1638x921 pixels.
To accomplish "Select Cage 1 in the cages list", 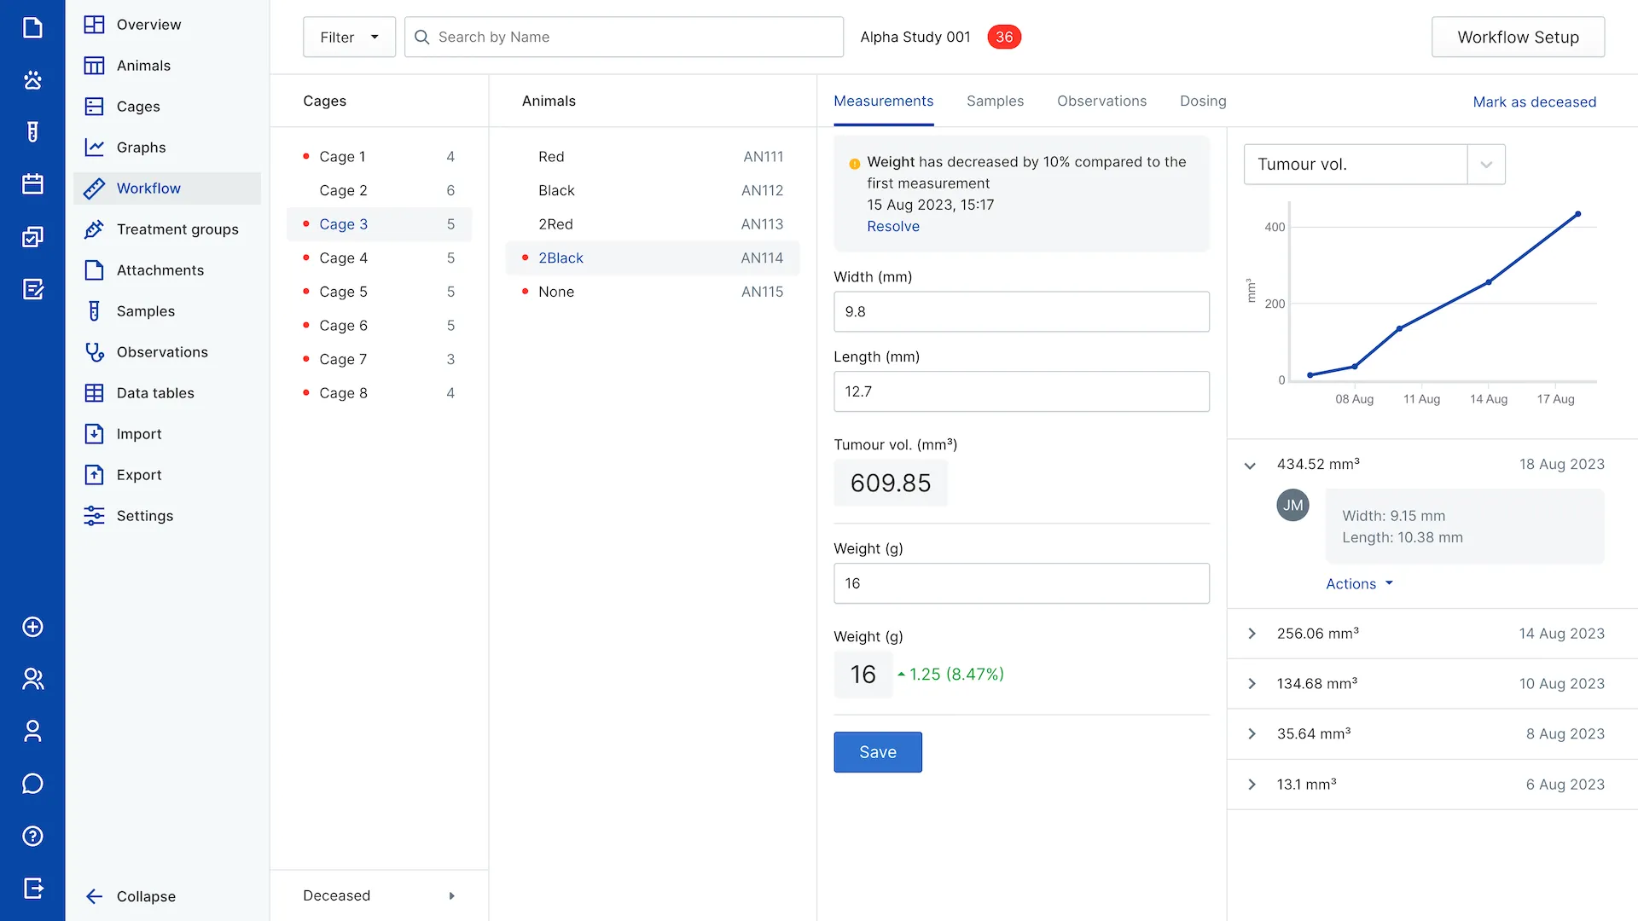I will 379,157.
